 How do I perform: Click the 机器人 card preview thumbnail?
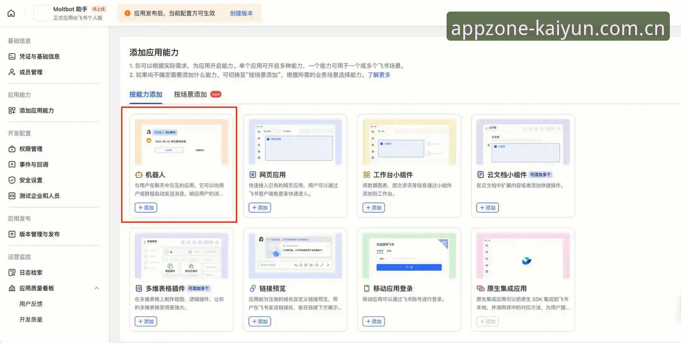181,142
